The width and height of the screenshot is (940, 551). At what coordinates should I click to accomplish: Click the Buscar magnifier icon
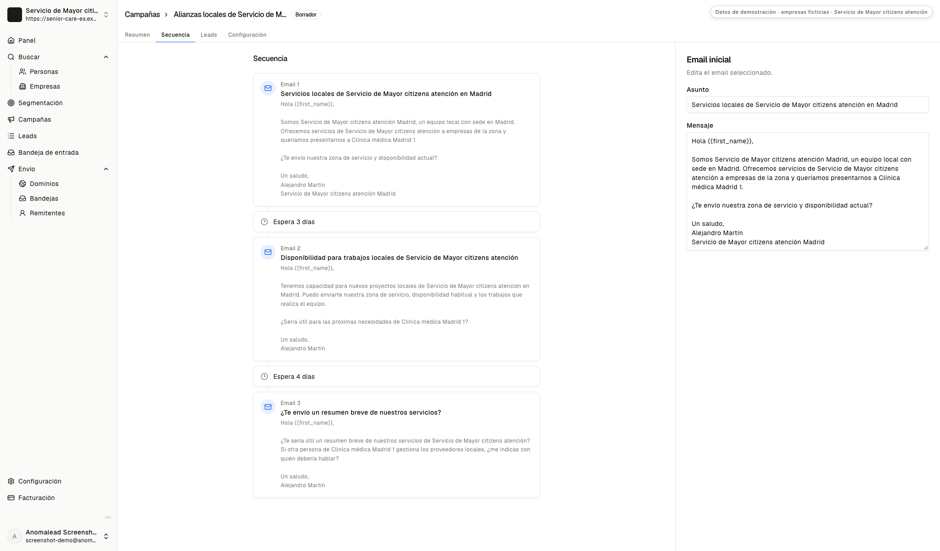coord(11,57)
